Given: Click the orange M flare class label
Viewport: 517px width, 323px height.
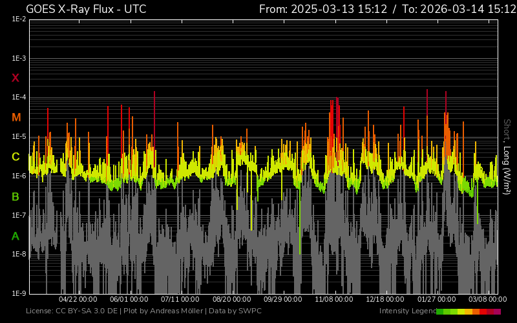Looking at the screenshot, I should [x=16, y=118].
